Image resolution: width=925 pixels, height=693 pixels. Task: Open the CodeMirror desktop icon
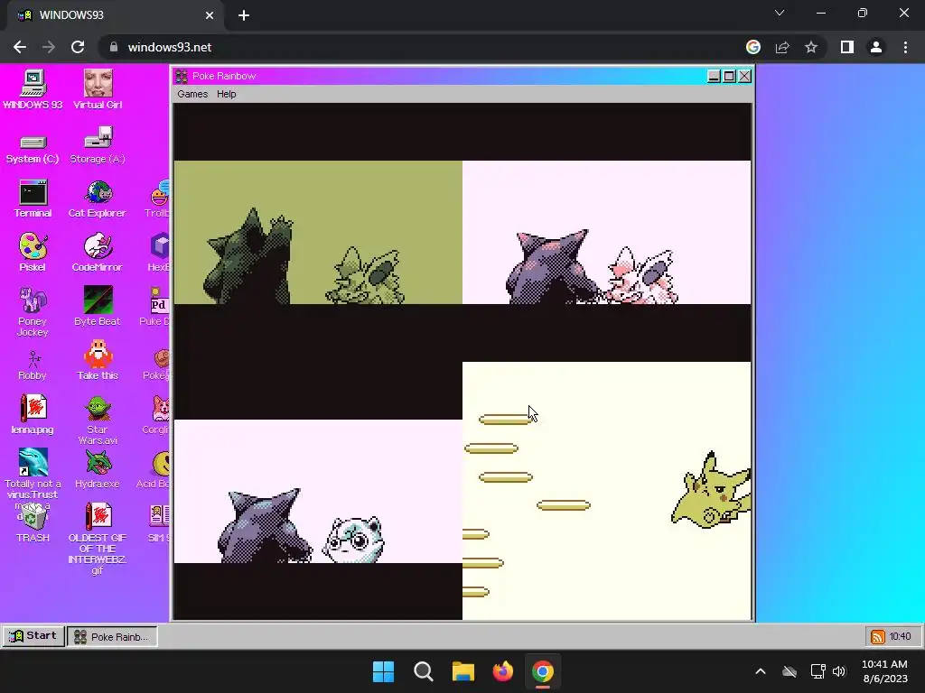pos(98,253)
